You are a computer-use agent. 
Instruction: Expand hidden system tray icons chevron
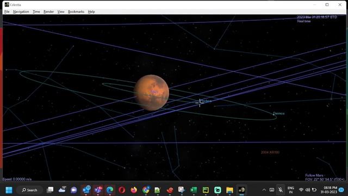tap(264, 190)
